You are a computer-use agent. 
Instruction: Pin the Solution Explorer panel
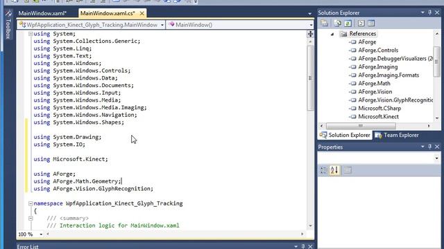coord(430,12)
